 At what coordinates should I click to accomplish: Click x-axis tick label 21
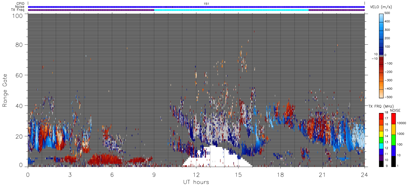[x=322, y=175]
